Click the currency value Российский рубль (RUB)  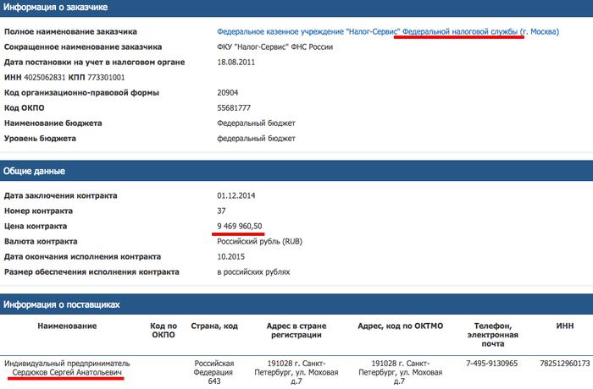point(259,241)
